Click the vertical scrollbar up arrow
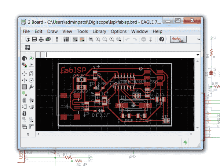Screen dimensions: 220x166 tap(198, 61)
